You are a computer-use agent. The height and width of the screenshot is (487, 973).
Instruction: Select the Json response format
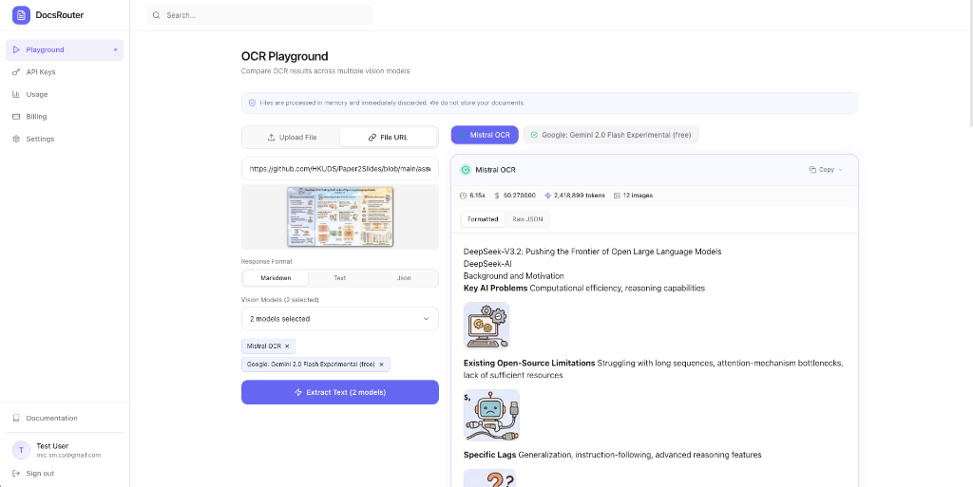(x=404, y=278)
